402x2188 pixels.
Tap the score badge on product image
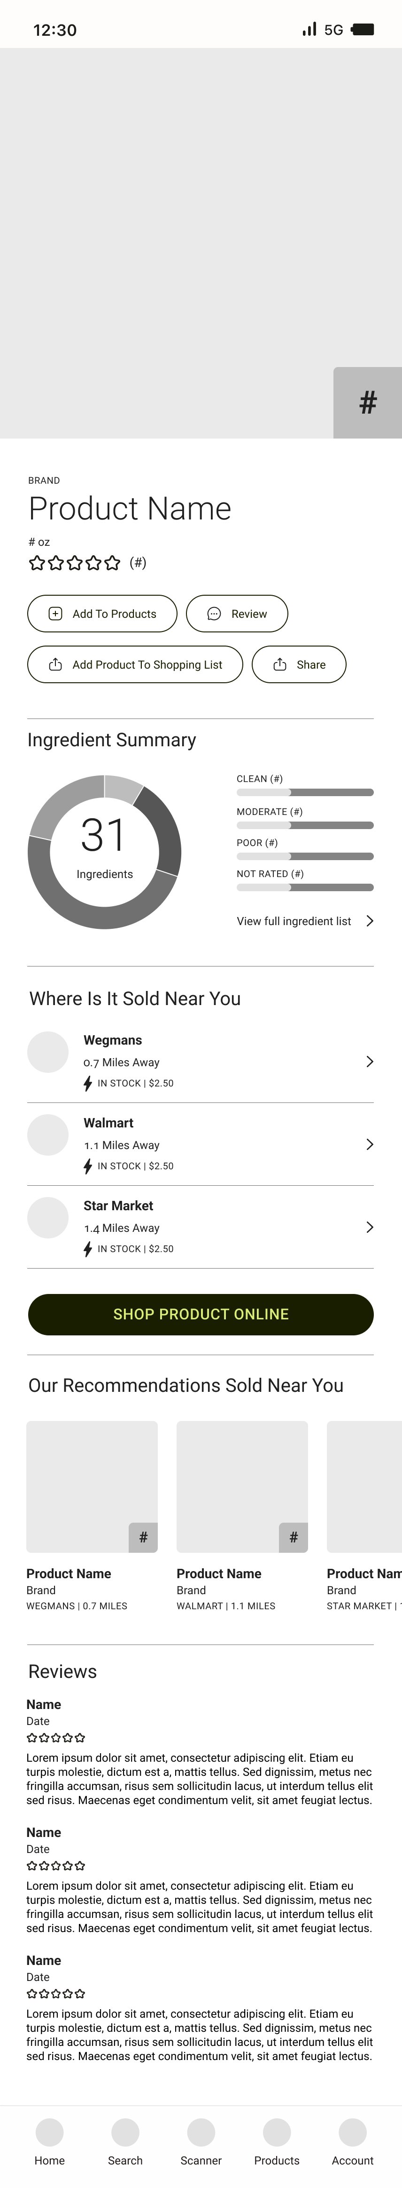(x=367, y=403)
